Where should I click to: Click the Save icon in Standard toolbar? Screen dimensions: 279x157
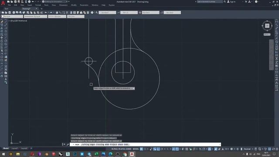pyautogui.click(x=10, y=13)
